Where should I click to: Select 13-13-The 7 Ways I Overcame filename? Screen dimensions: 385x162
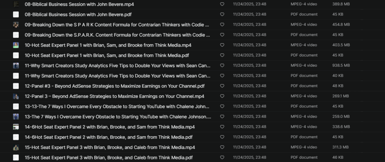117,106
